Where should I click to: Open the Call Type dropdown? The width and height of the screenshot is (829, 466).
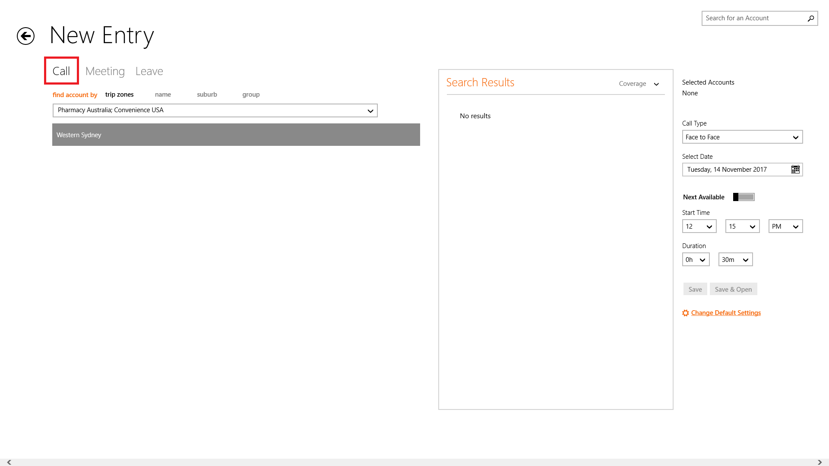(x=742, y=137)
